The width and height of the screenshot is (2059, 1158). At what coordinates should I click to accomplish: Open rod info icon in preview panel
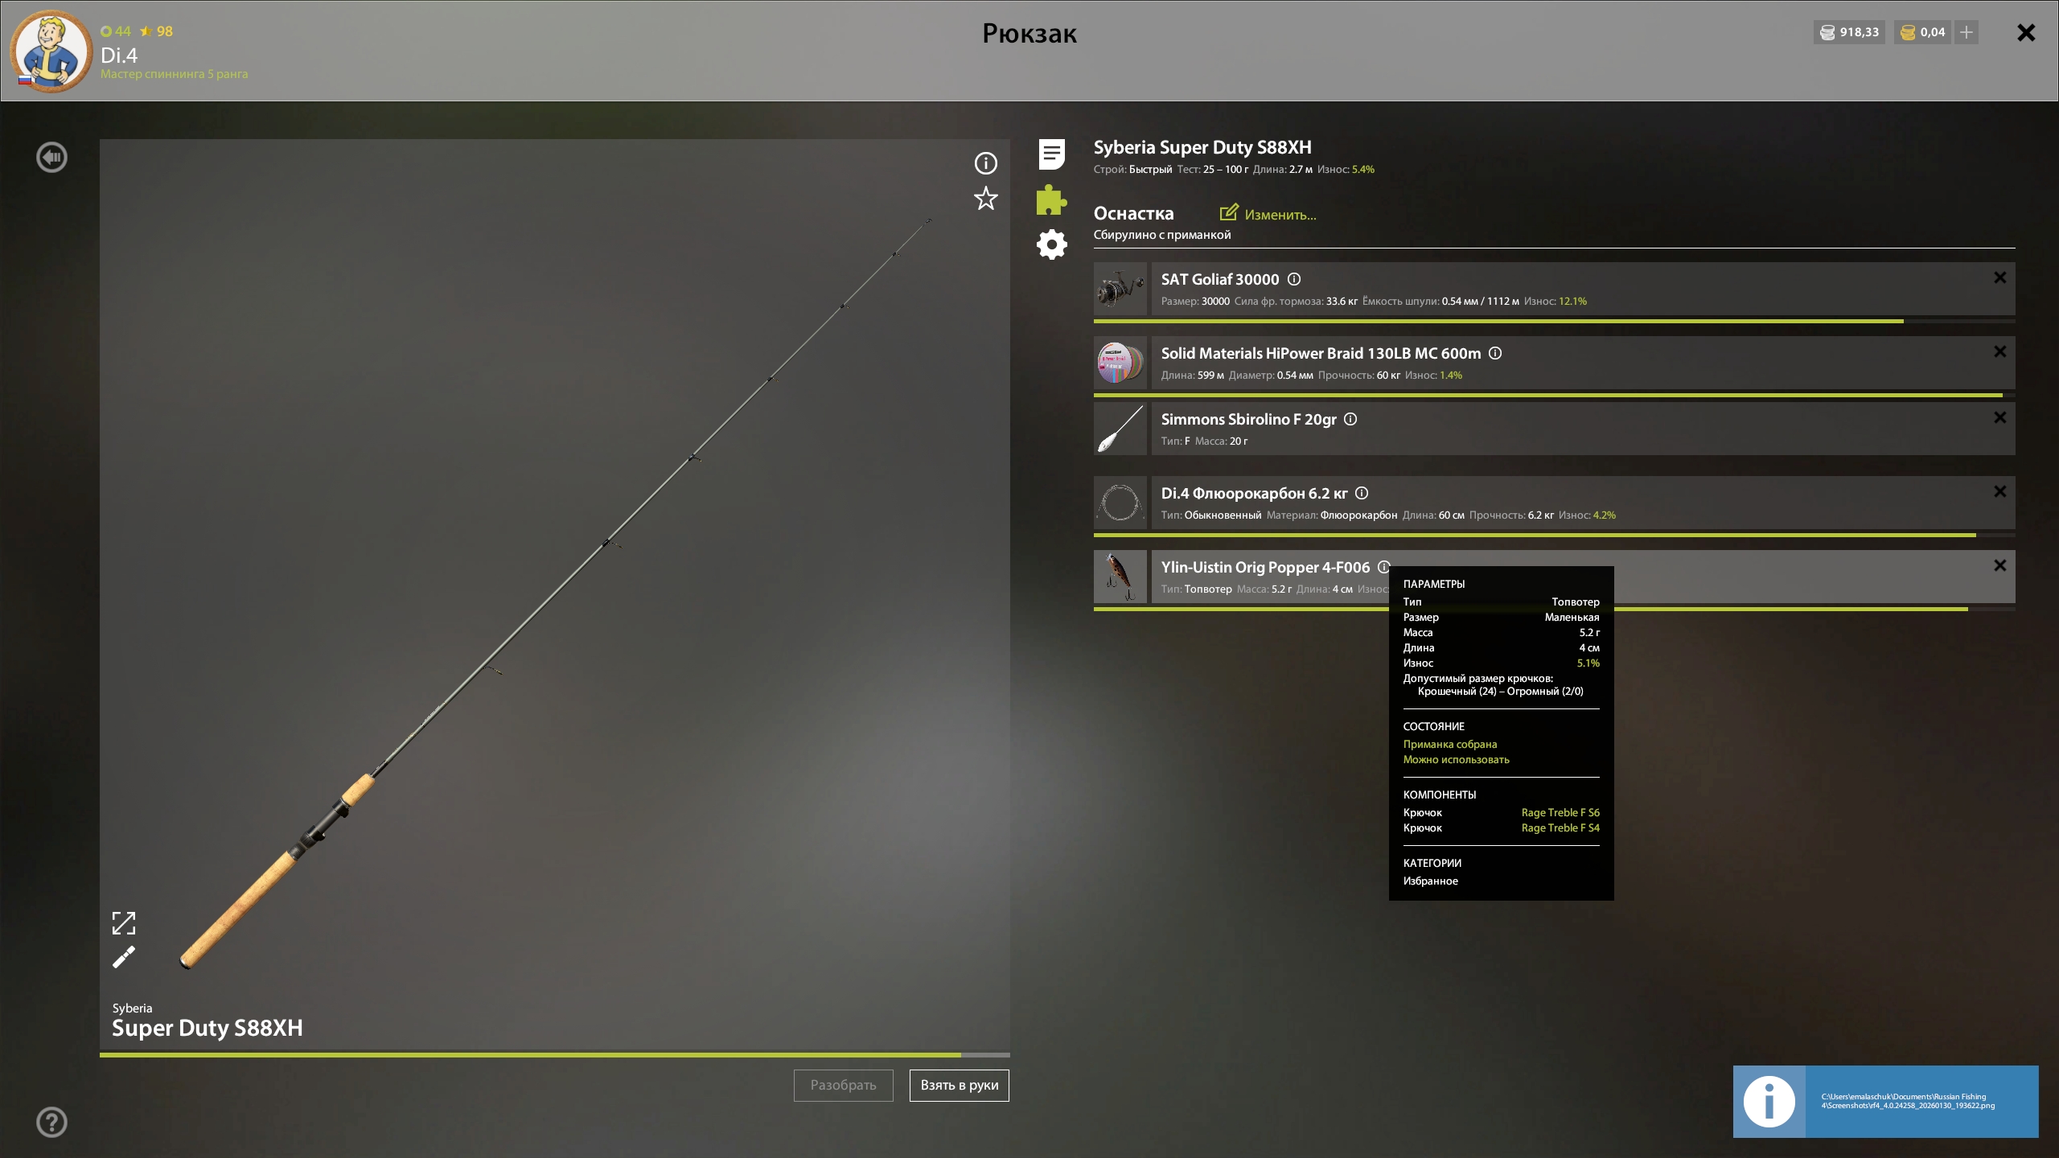tap(985, 164)
